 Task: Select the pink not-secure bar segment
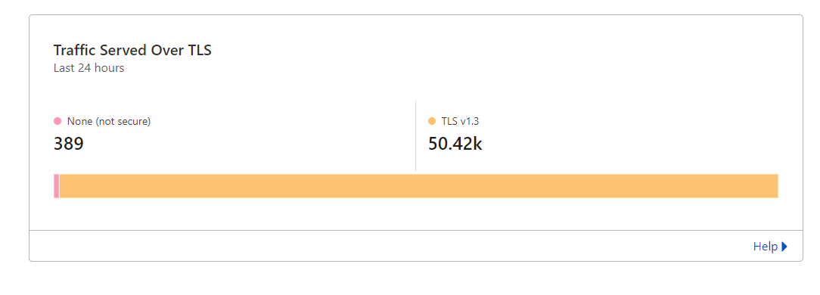coord(57,186)
